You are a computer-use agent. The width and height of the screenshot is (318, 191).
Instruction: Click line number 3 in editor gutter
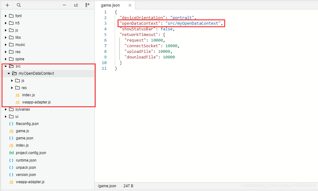click(105, 23)
